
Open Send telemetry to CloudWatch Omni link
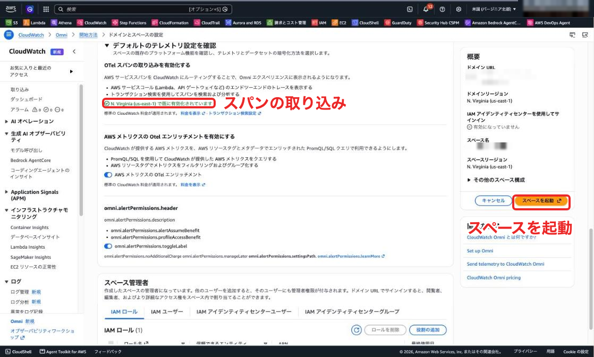(x=505, y=264)
